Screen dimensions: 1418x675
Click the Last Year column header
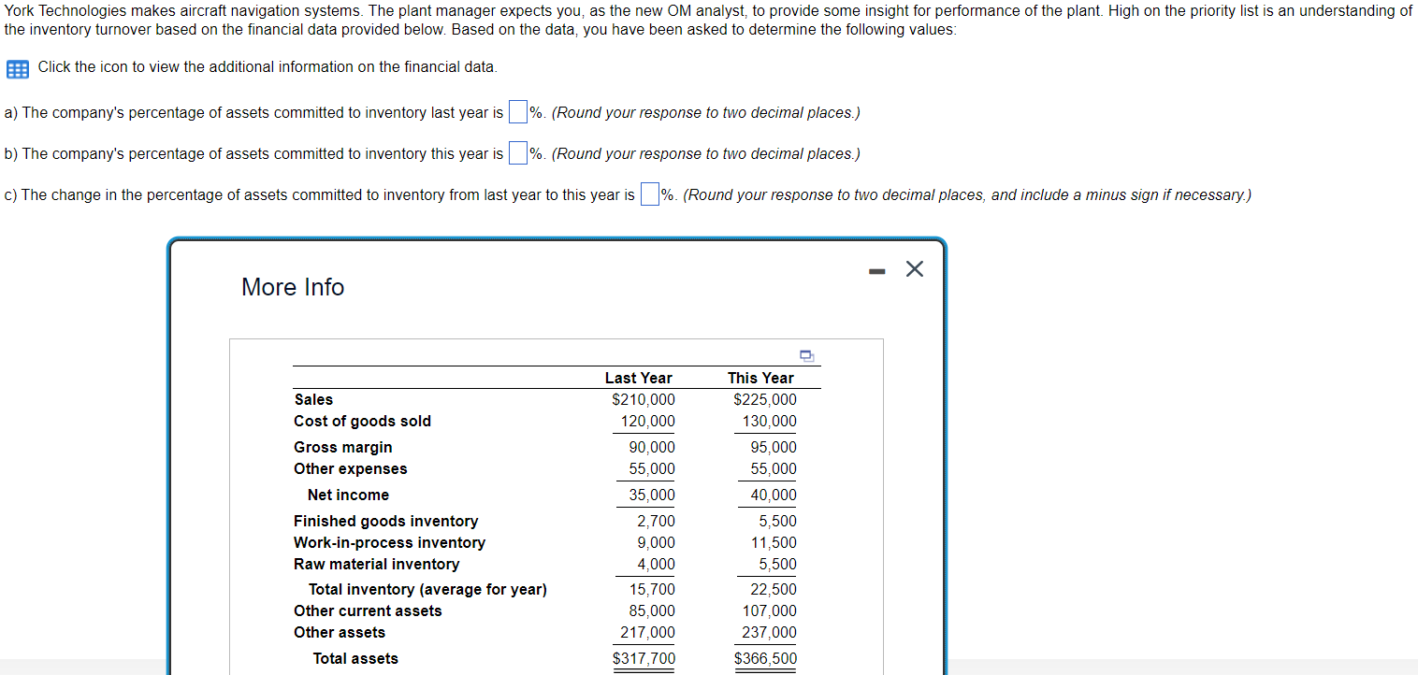639,378
